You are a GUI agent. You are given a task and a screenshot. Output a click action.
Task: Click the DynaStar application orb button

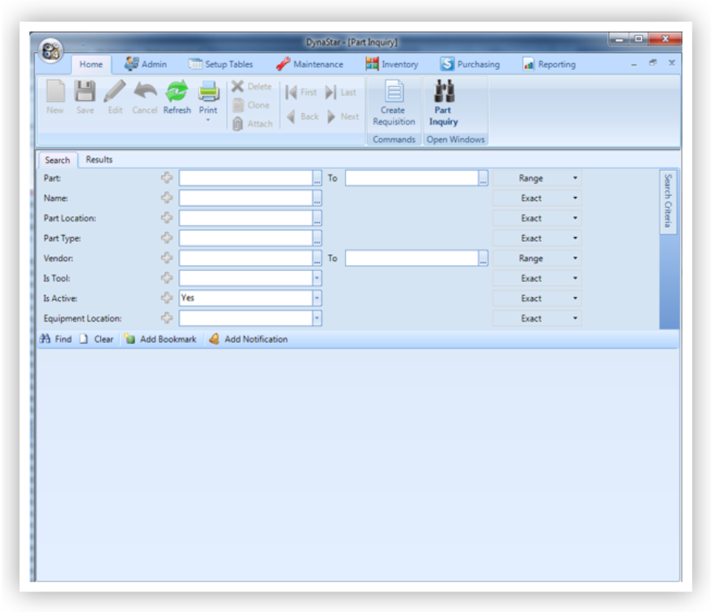pyautogui.click(x=52, y=51)
